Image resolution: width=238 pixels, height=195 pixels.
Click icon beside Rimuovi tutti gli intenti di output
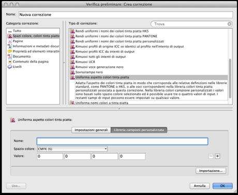(72, 57)
